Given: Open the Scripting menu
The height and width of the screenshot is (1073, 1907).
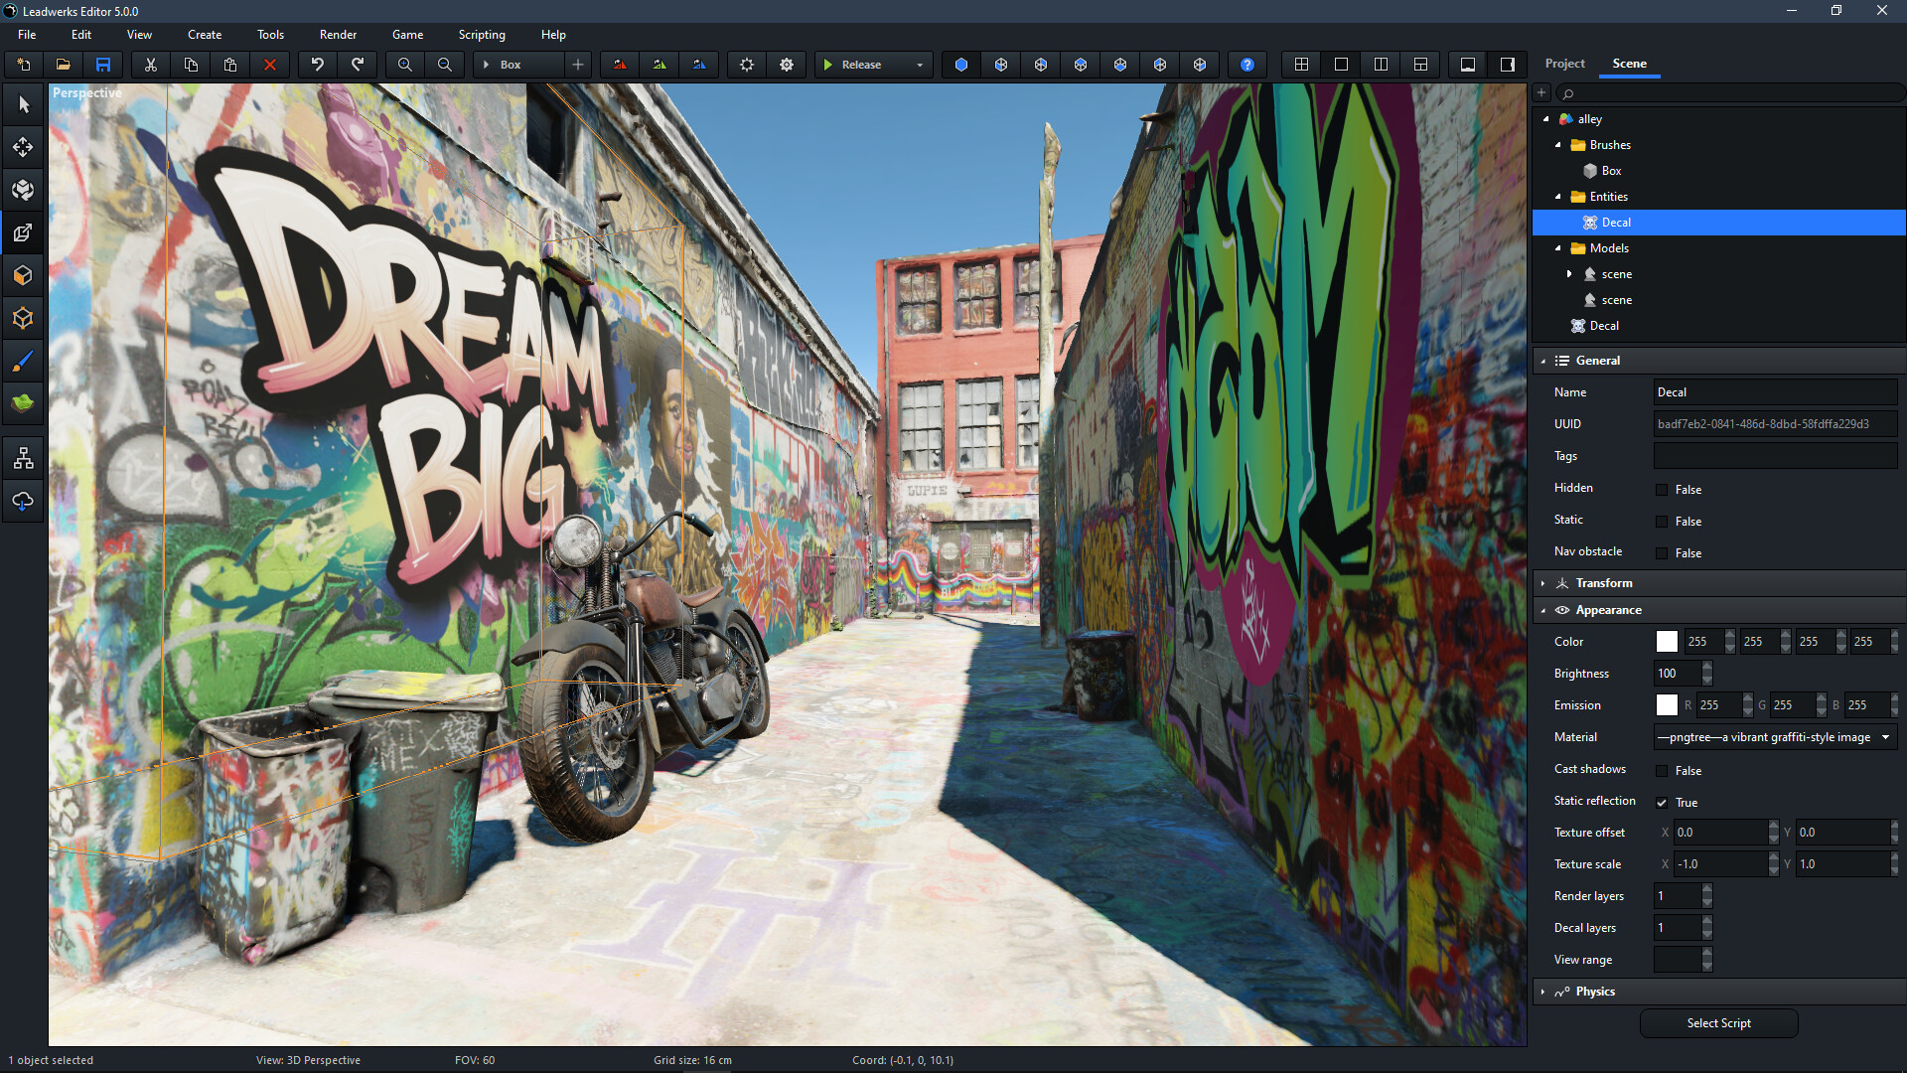Looking at the screenshot, I should pos(481,34).
